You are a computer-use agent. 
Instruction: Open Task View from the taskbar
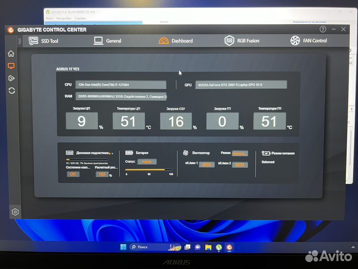pyautogui.click(x=187, y=247)
